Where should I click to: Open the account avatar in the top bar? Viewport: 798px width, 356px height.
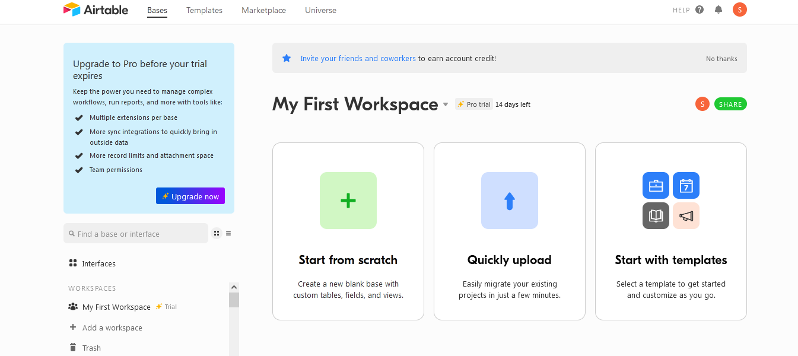coord(739,9)
